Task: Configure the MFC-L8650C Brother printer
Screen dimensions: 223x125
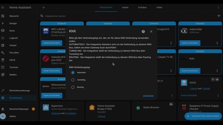Action: coord(52,43)
